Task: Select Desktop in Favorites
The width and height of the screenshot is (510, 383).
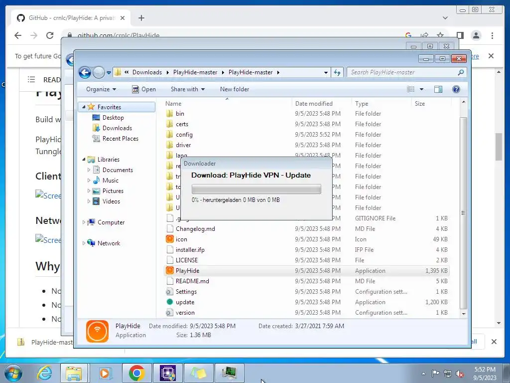Action: pyautogui.click(x=113, y=118)
